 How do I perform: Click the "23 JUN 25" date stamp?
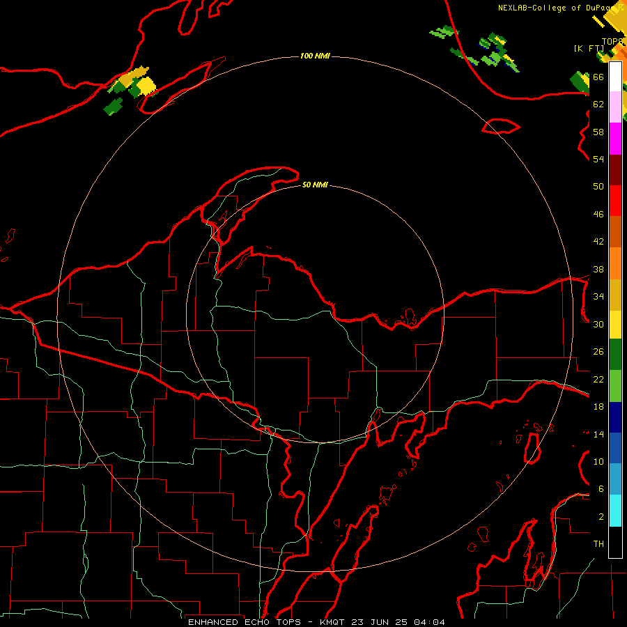[379, 622]
